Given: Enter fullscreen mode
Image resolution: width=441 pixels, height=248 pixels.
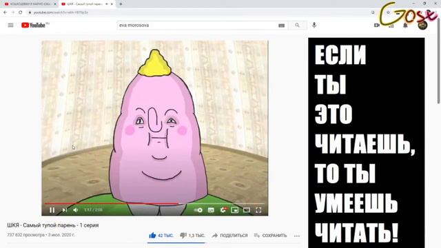Looking at the screenshot, I should [258, 210].
